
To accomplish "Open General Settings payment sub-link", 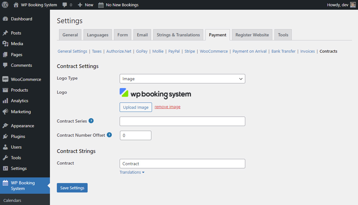I will tap(72, 51).
